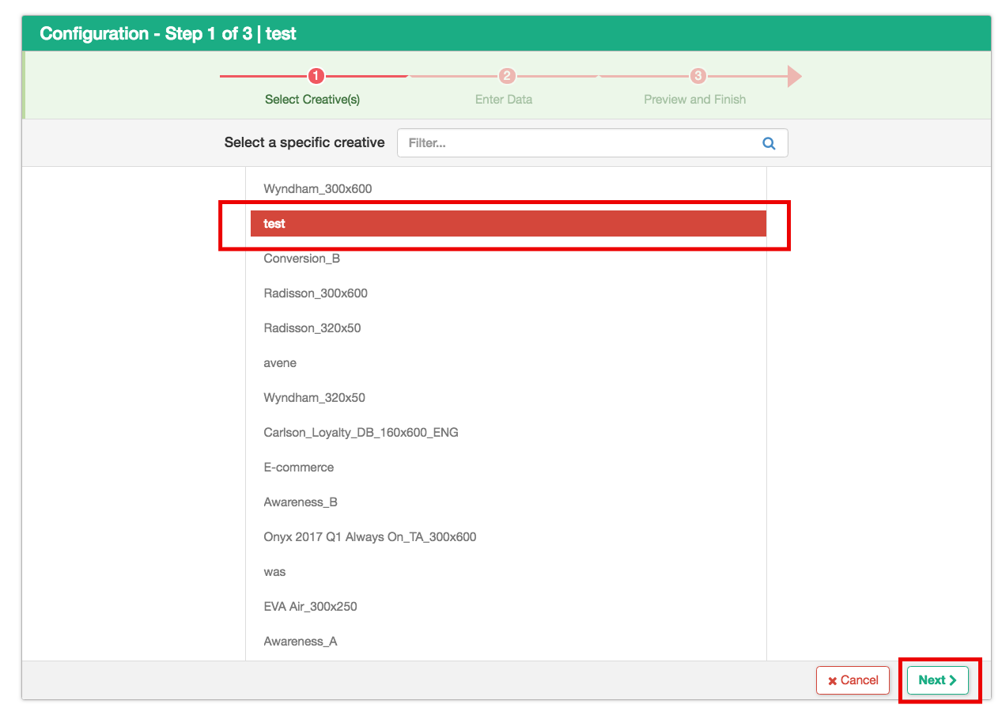Select the Wyndham_300x600 creative

coord(318,189)
